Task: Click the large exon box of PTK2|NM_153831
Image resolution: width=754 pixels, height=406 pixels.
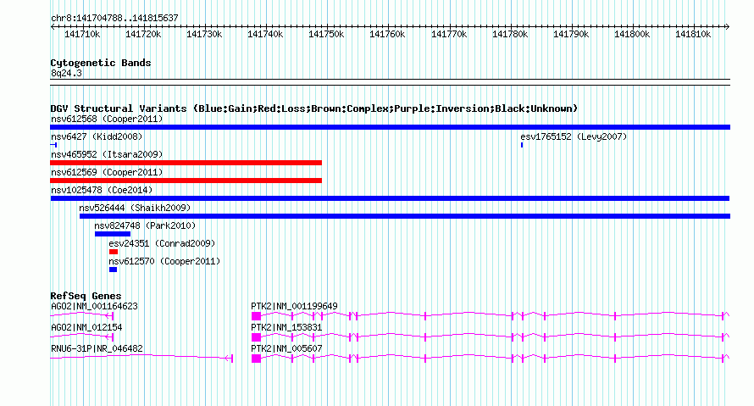Action: click(257, 337)
